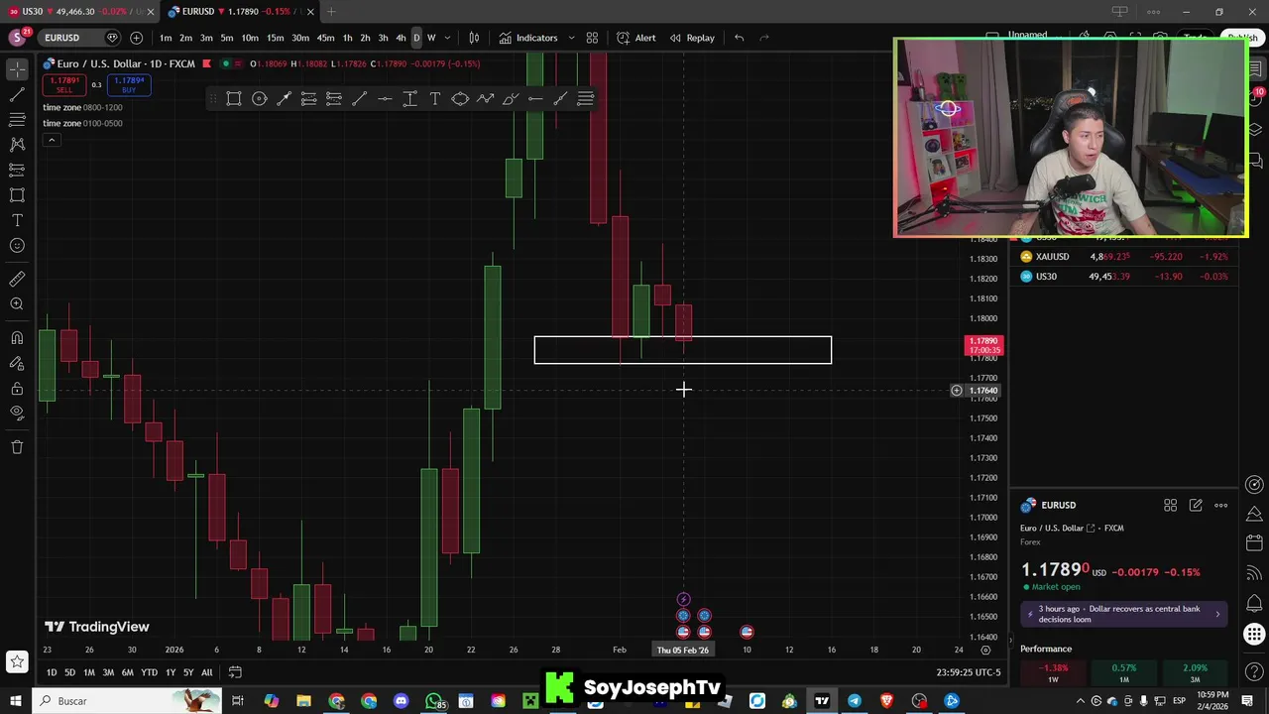Switch to the 15m timeframe
1269x714 pixels.
click(x=275, y=38)
